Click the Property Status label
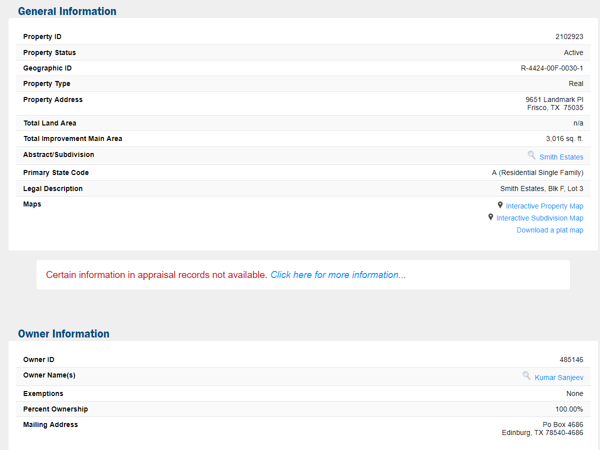Screen dimensions: 600x450 coord(49,52)
